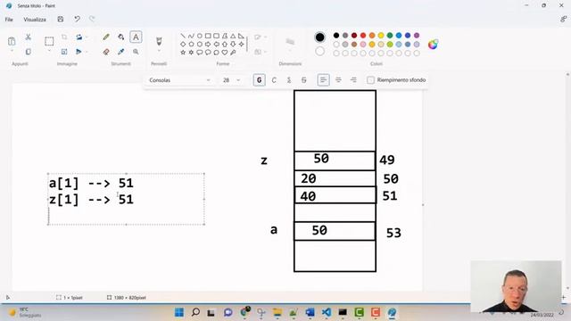Select the Text tool
The width and height of the screenshot is (571, 321).
(x=136, y=37)
